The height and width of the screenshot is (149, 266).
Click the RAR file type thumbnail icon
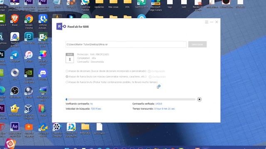[70, 58]
